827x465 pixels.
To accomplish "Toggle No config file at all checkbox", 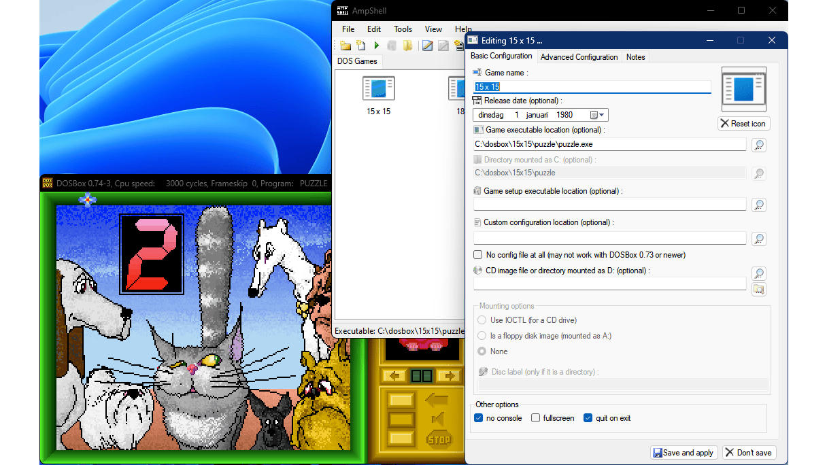I will [477, 255].
